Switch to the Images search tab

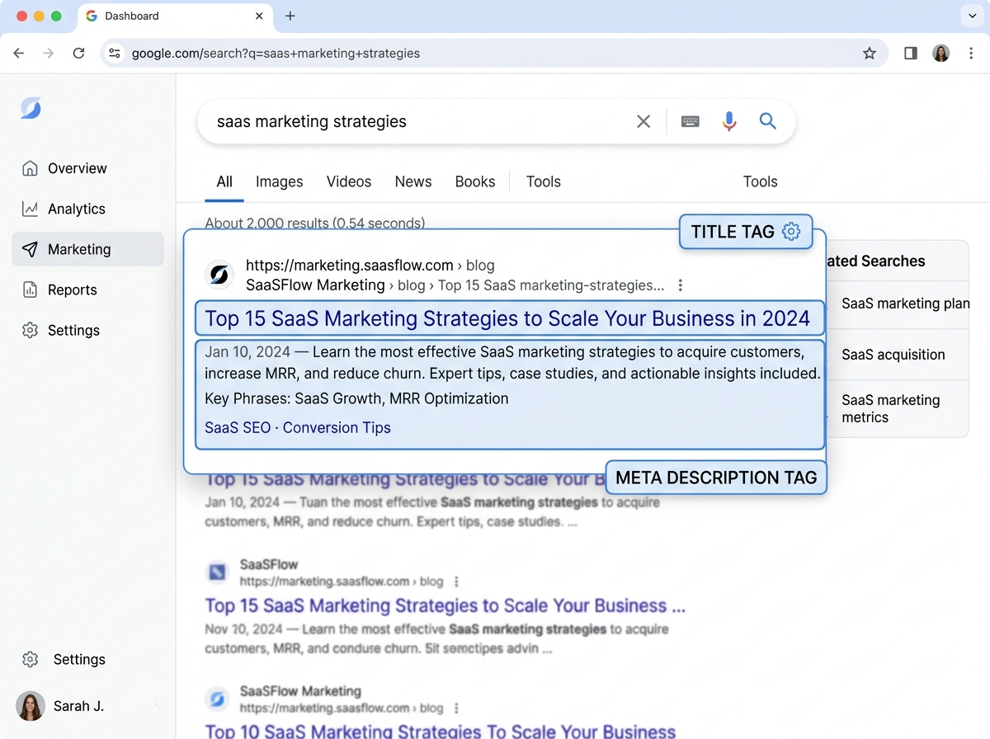(x=279, y=181)
